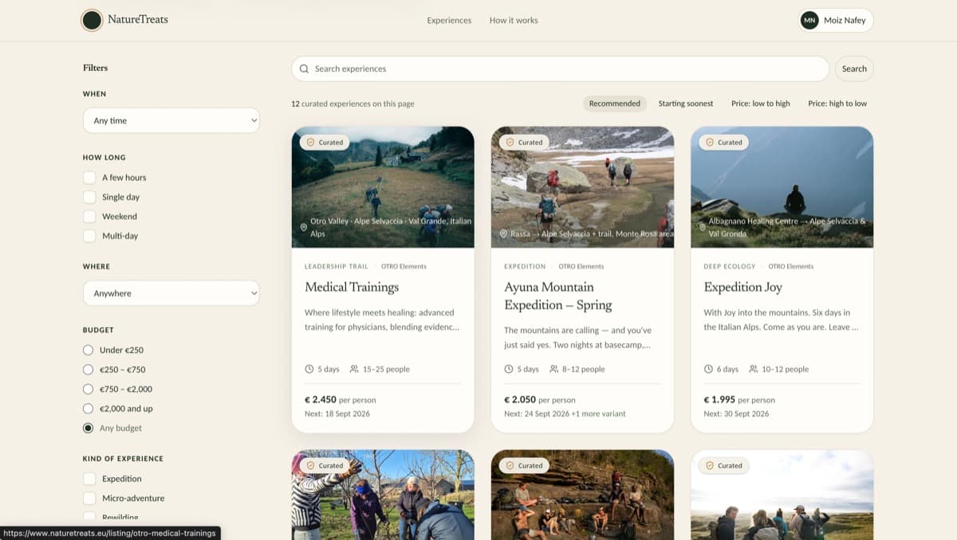The height and width of the screenshot is (540, 957).
Task: Go to How it works page
Action: (514, 21)
